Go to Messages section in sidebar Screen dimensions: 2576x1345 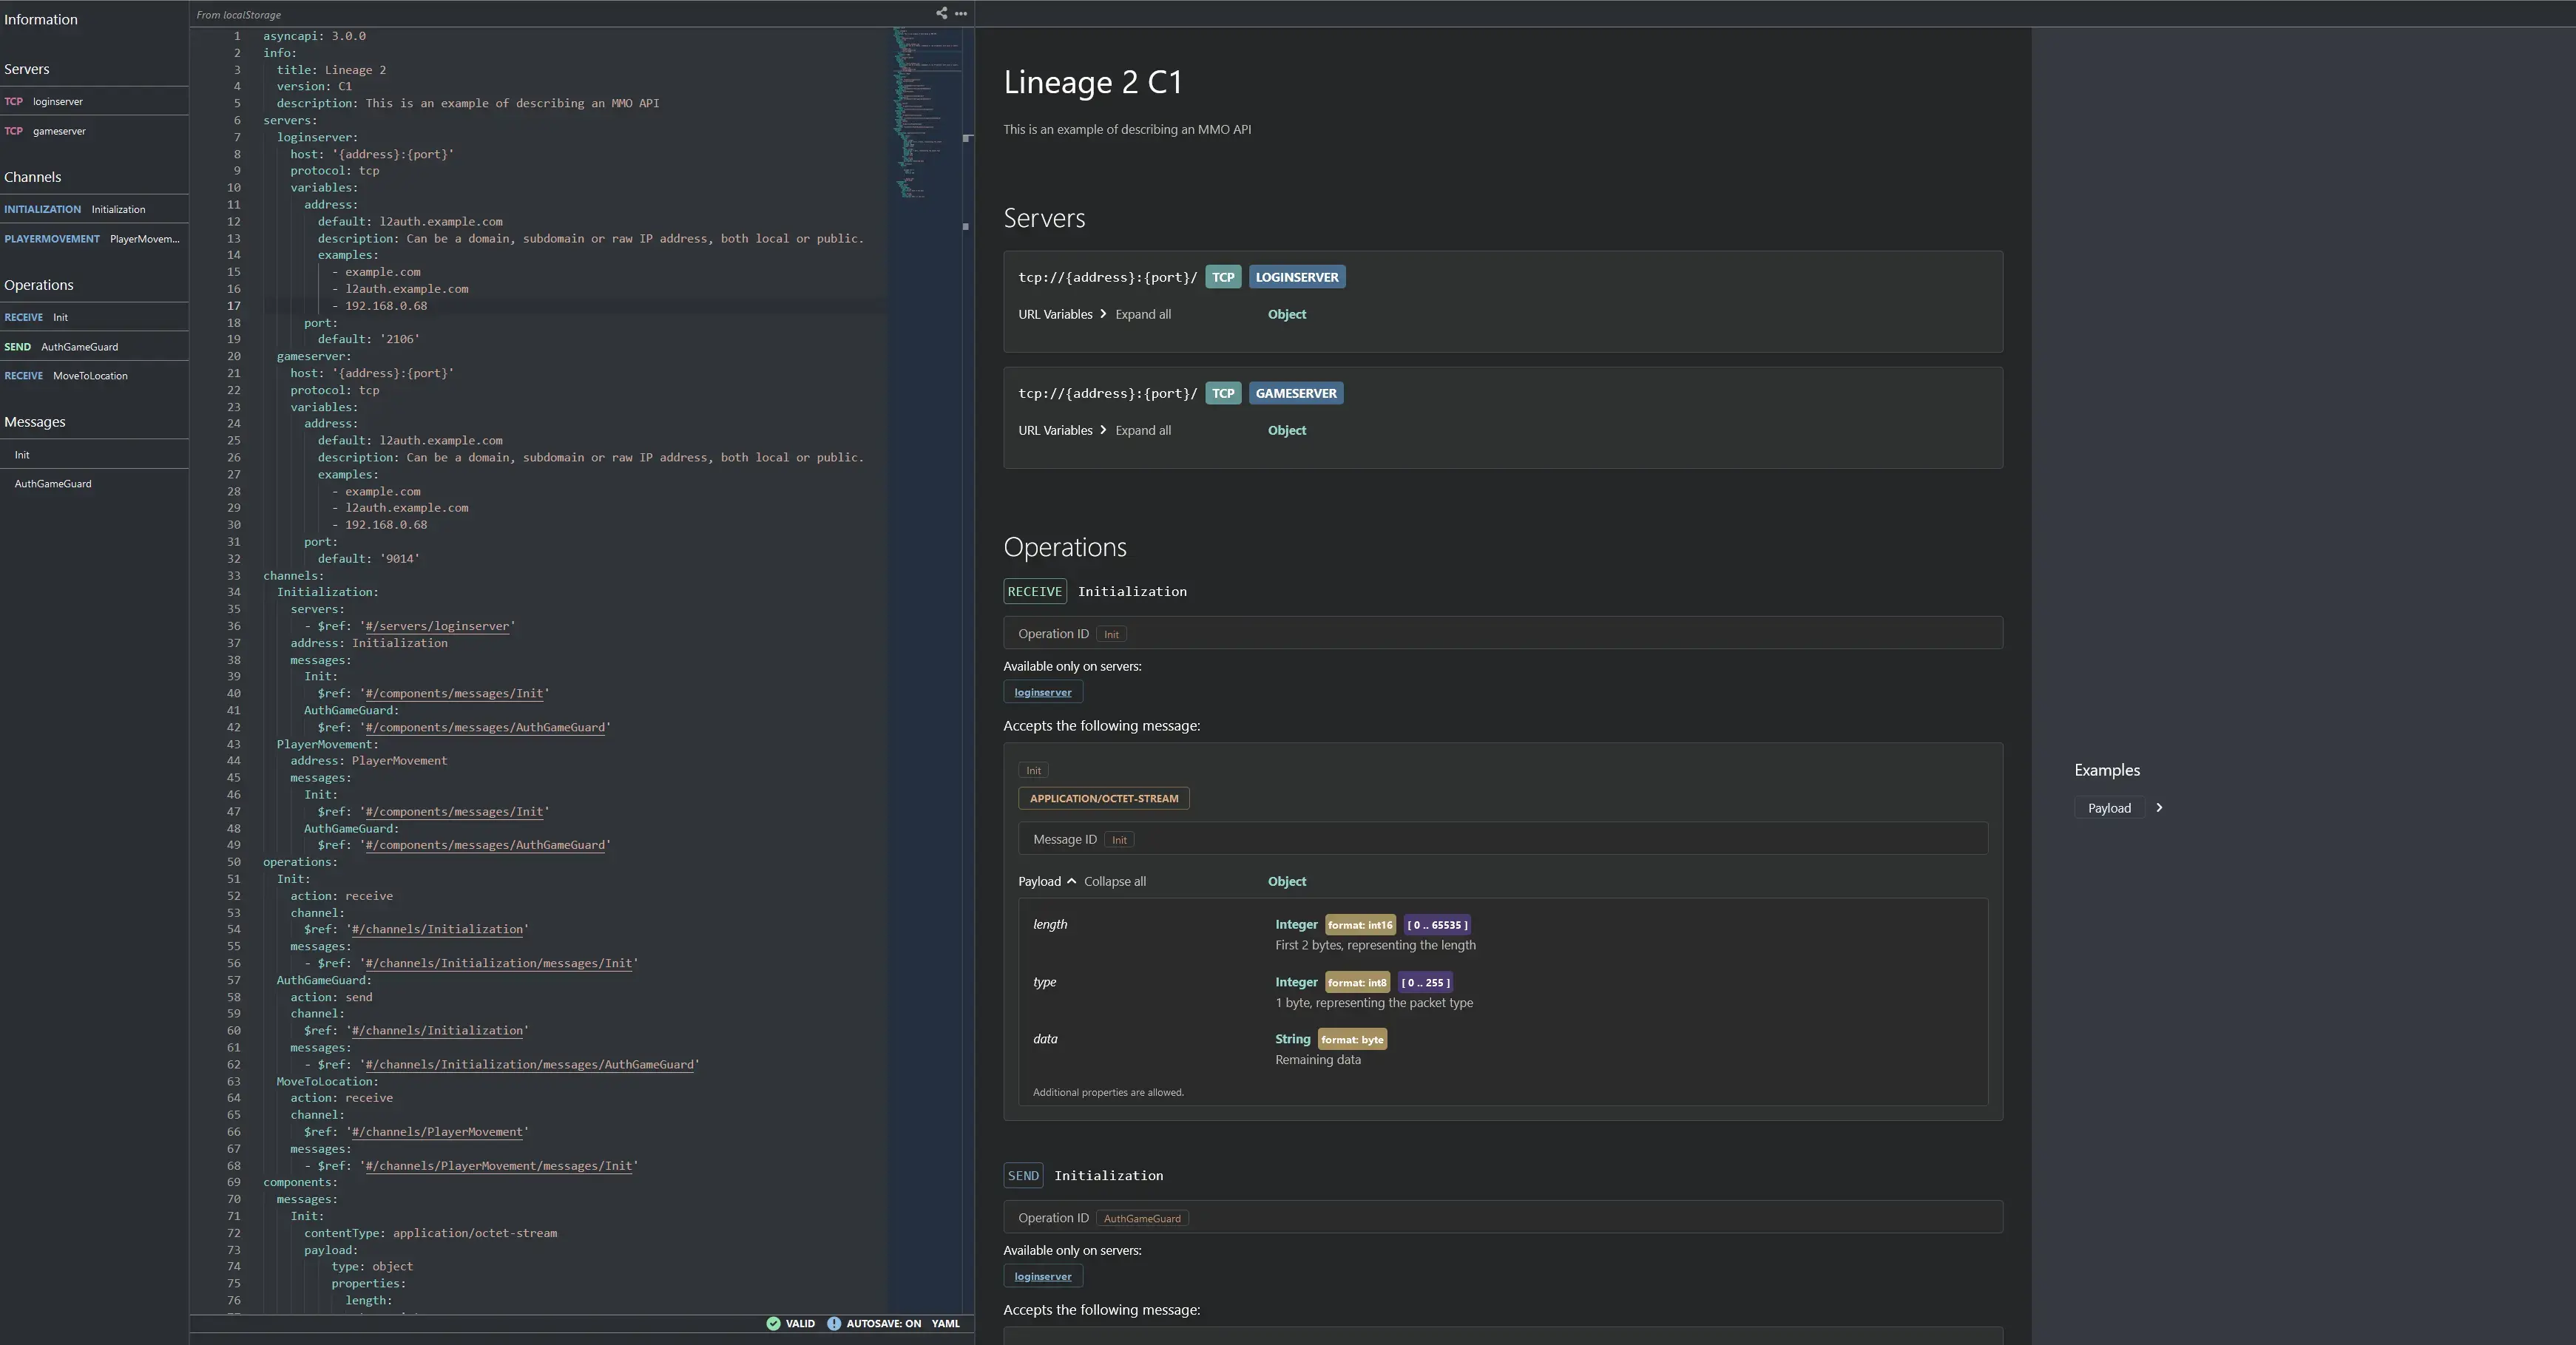point(35,422)
